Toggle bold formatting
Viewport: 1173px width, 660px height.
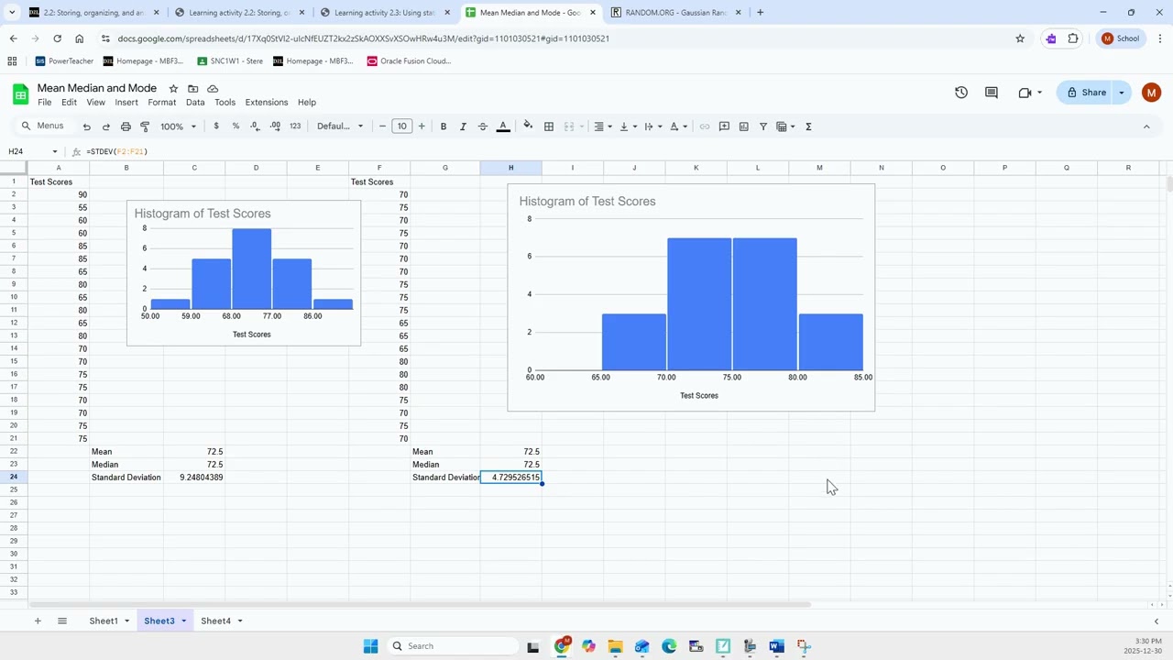[x=444, y=126]
